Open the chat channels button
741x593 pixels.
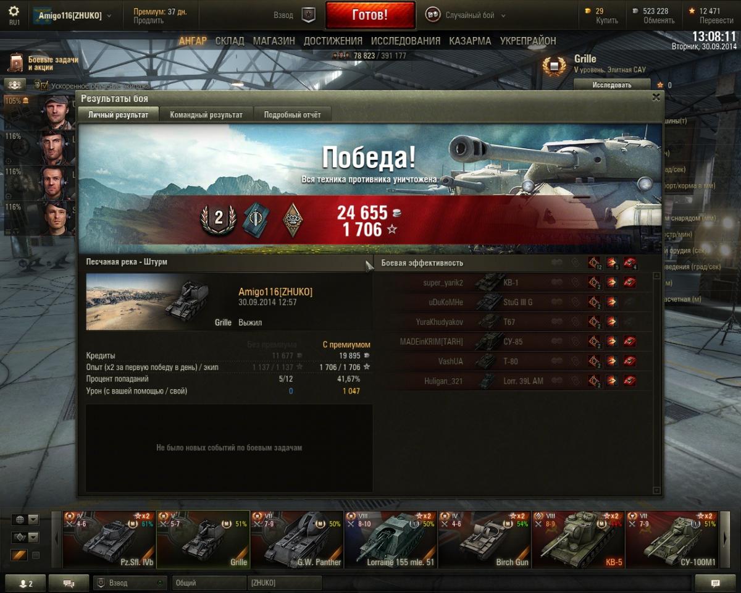(69, 583)
